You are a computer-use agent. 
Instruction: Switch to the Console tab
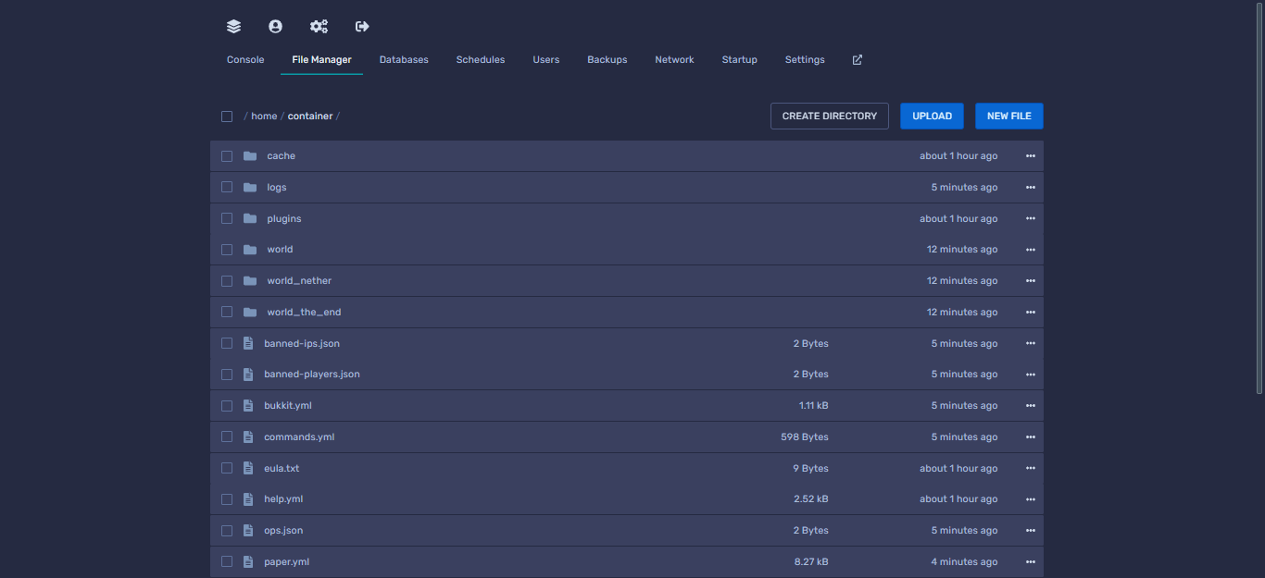[245, 60]
